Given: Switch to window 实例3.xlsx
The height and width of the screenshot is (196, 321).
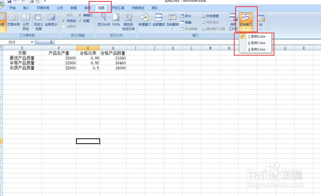Looking at the screenshot, I should (x=256, y=49).
